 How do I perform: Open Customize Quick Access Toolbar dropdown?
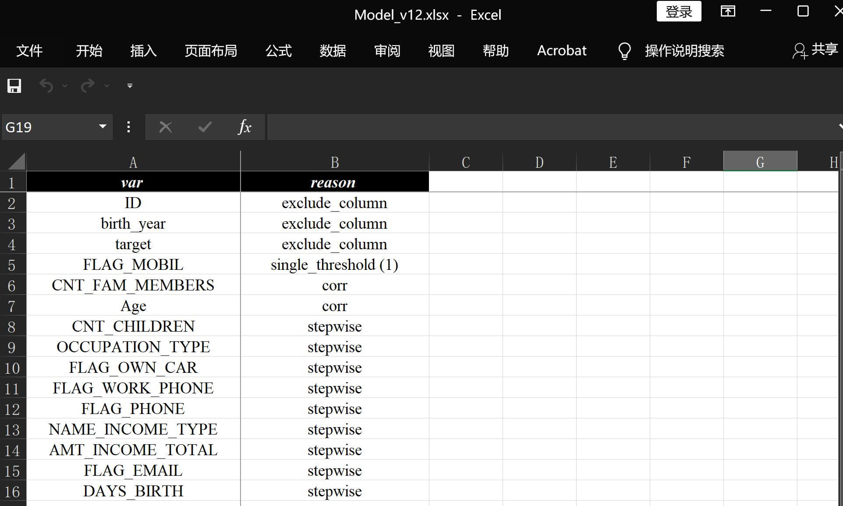[130, 86]
